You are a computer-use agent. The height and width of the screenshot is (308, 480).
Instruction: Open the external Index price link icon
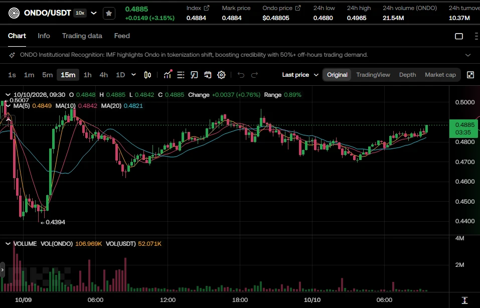pyautogui.click(x=207, y=8)
